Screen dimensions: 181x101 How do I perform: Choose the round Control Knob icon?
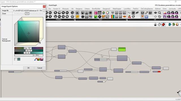[83, 17]
